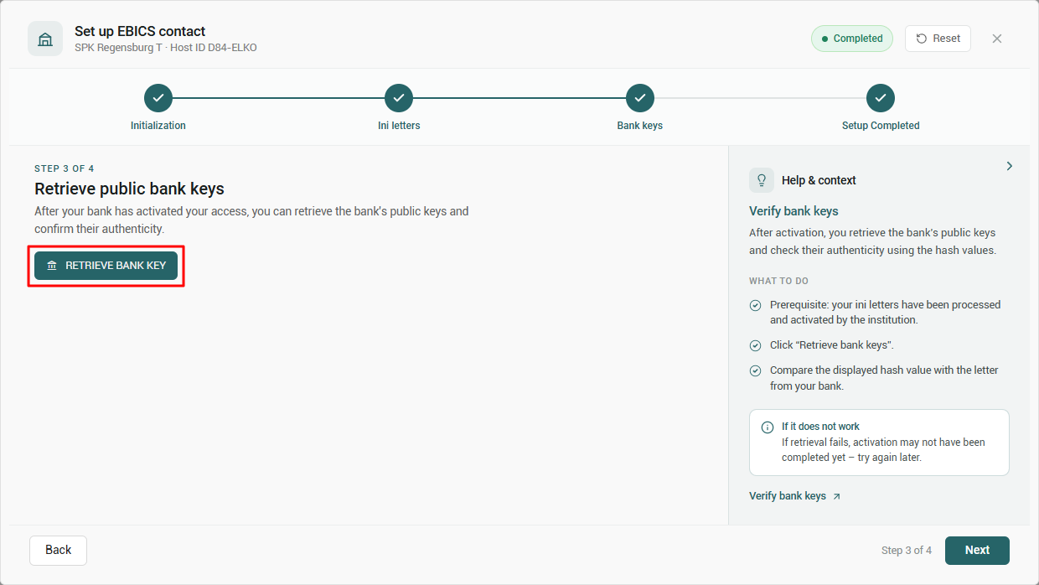Click the check icon beside 'Prerequisite' item
1039x585 pixels.
(x=755, y=306)
